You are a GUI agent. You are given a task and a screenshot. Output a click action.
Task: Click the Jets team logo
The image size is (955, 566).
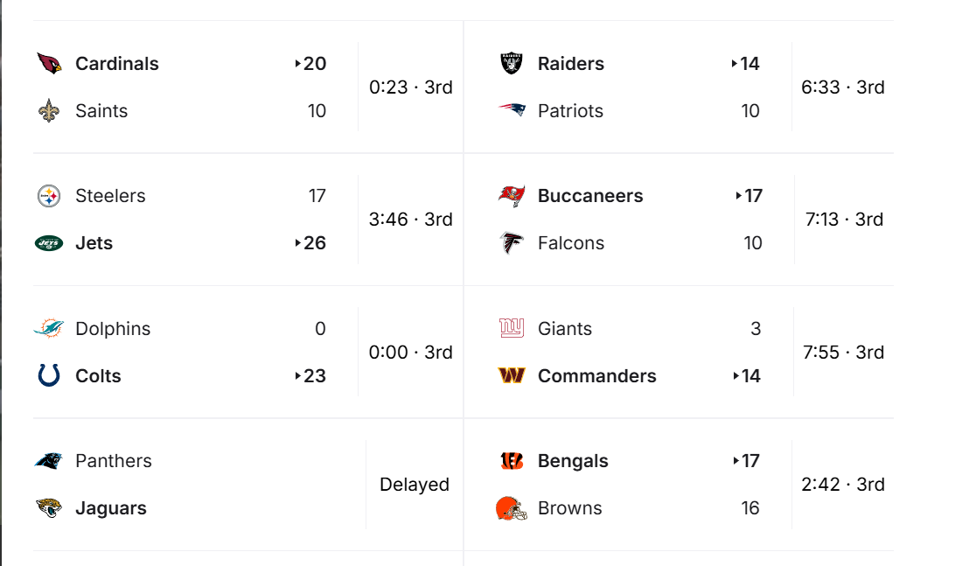click(x=49, y=243)
